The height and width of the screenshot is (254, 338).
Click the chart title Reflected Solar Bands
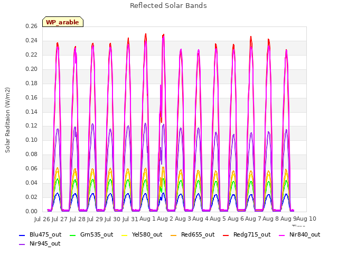click(168, 6)
